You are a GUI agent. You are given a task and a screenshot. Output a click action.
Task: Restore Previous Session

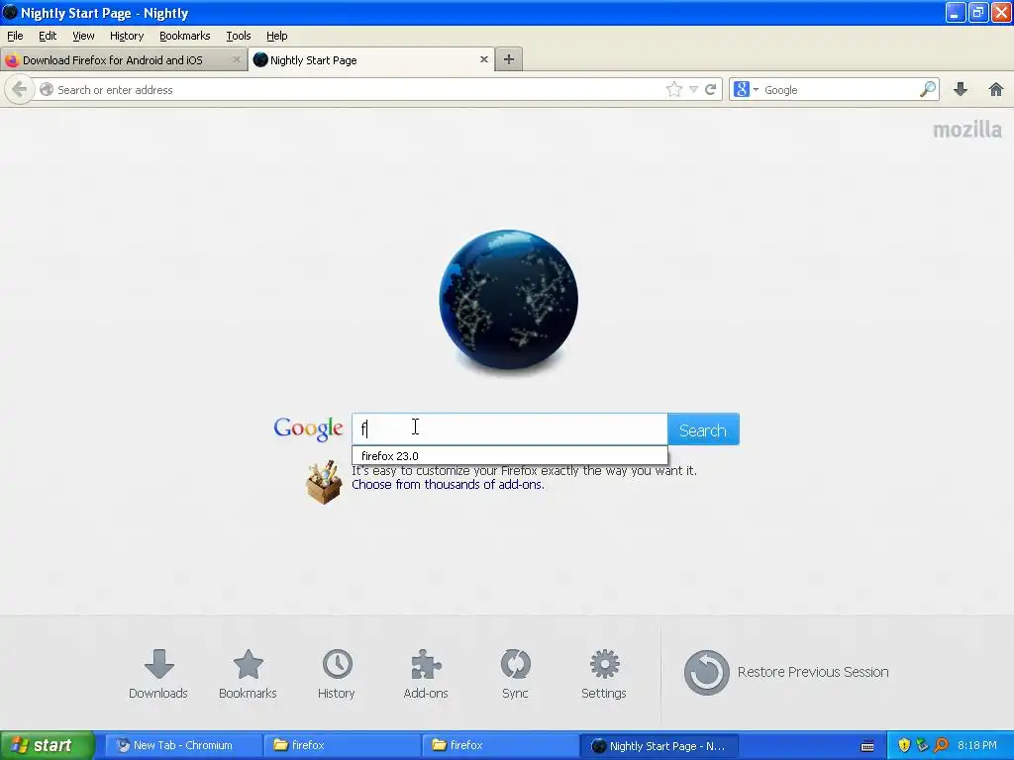[x=786, y=672]
